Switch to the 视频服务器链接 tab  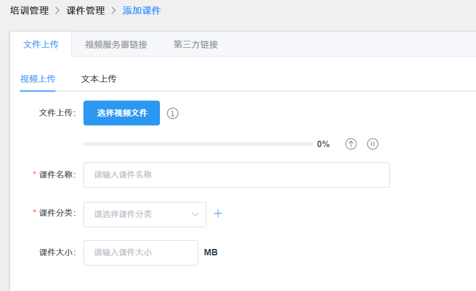116,45
